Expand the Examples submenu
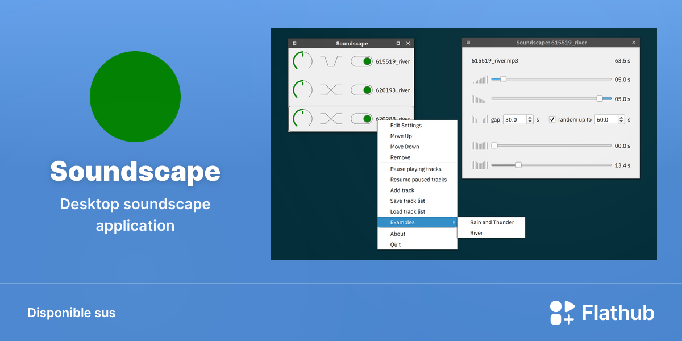Screen dimensions: 682x341 pyautogui.click(x=417, y=222)
